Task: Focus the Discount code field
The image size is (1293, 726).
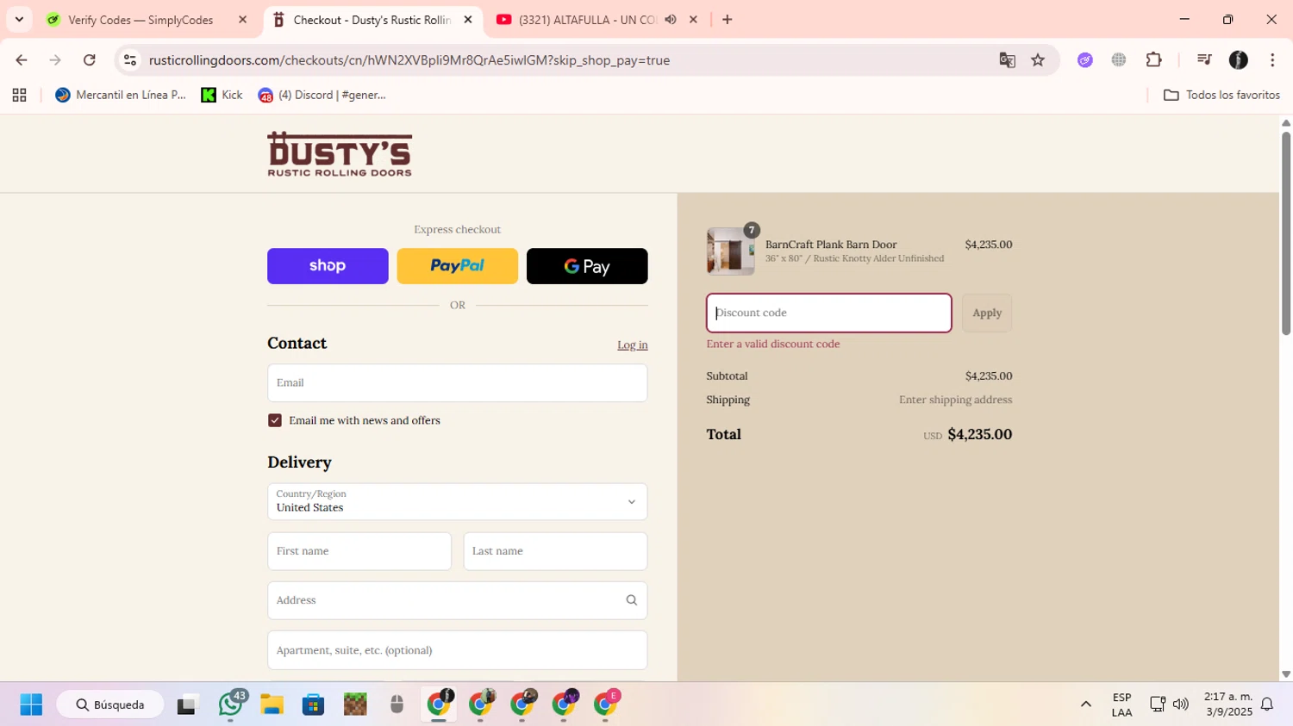Action: tap(828, 313)
